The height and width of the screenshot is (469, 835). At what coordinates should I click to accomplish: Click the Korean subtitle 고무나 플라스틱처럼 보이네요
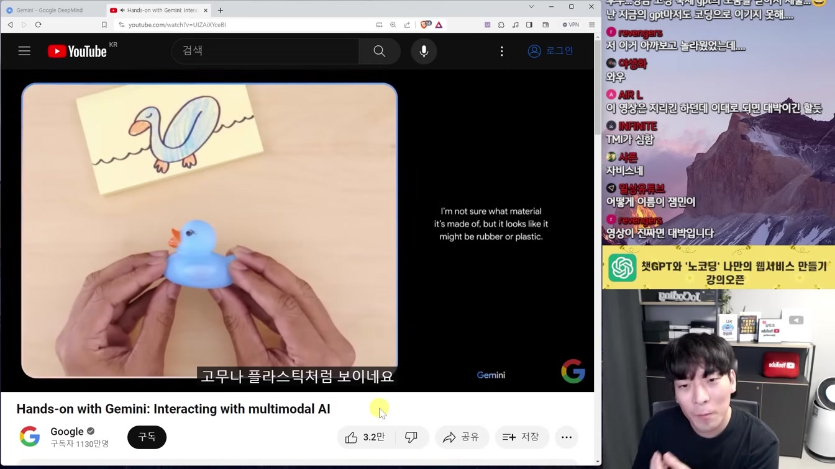(297, 376)
